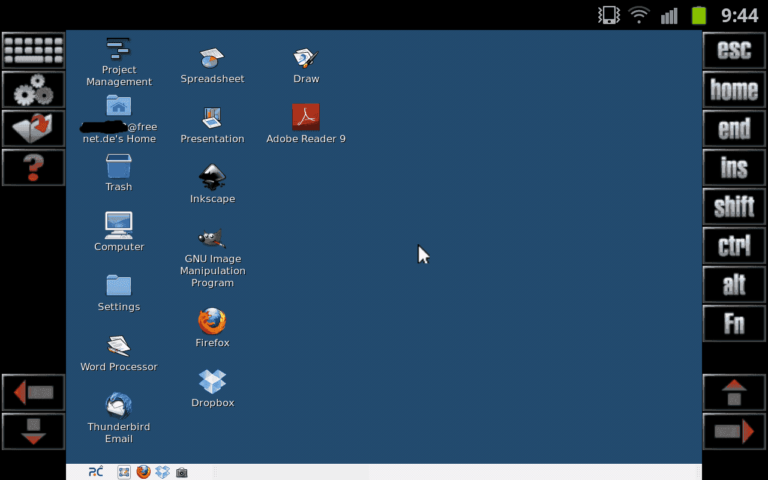Toggle the shift modifier key
This screenshot has height=480, width=768.
[734, 206]
